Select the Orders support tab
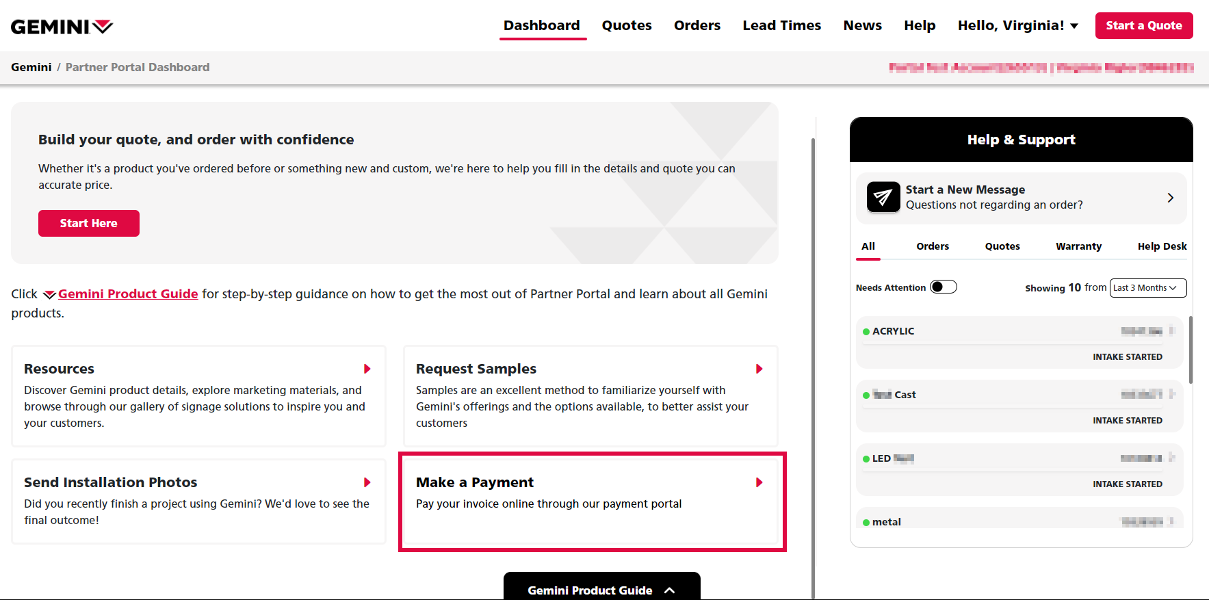Screen dimensions: 1209x600 click(933, 246)
